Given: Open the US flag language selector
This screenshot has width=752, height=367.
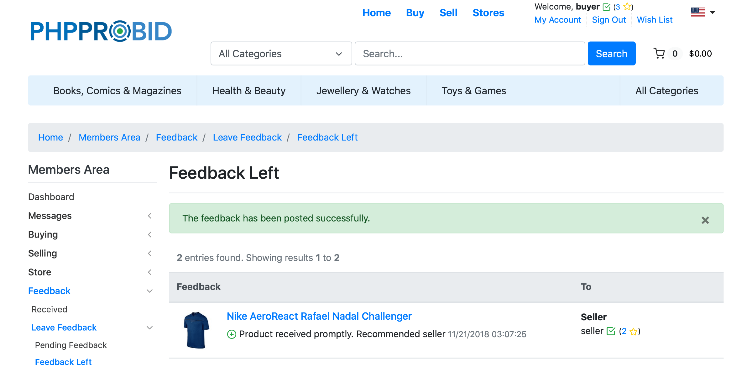Looking at the screenshot, I should pos(702,13).
